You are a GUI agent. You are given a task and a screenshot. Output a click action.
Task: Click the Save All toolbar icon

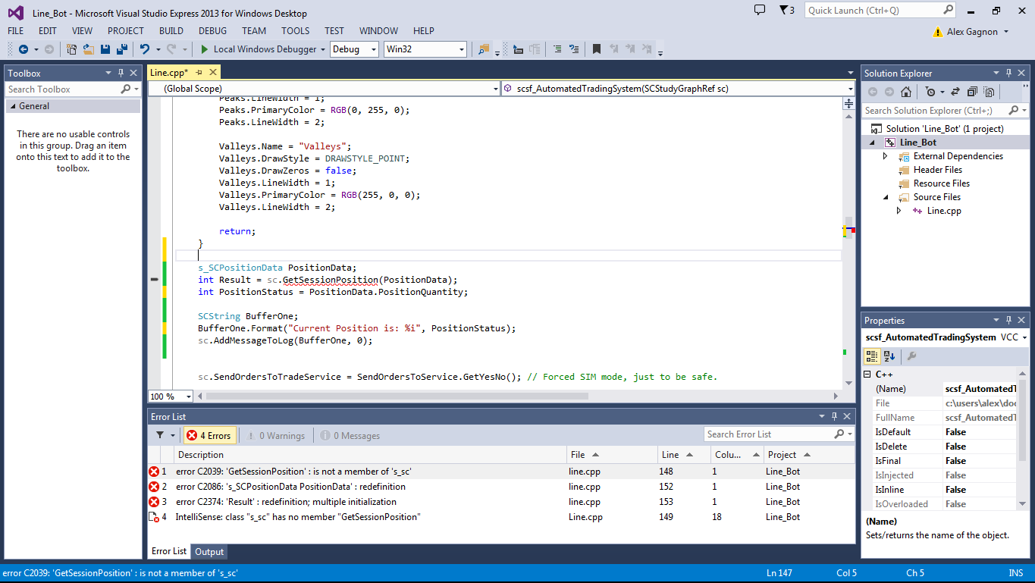121,49
